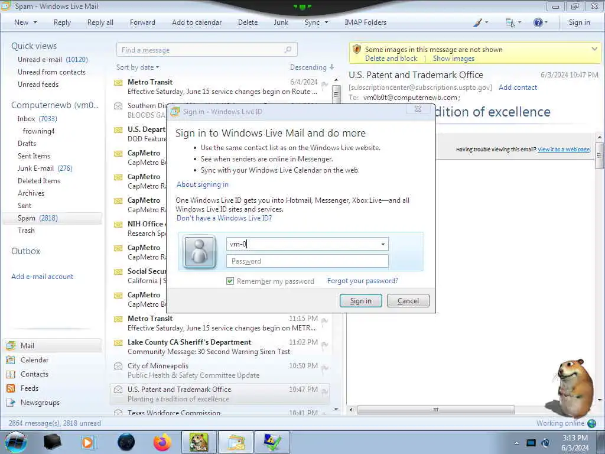Image resolution: width=605 pixels, height=454 pixels.
Task: Click Reply all in the toolbar
Action: tap(100, 22)
